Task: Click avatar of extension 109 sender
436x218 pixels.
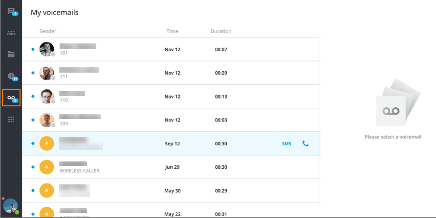Action: pos(46,120)
